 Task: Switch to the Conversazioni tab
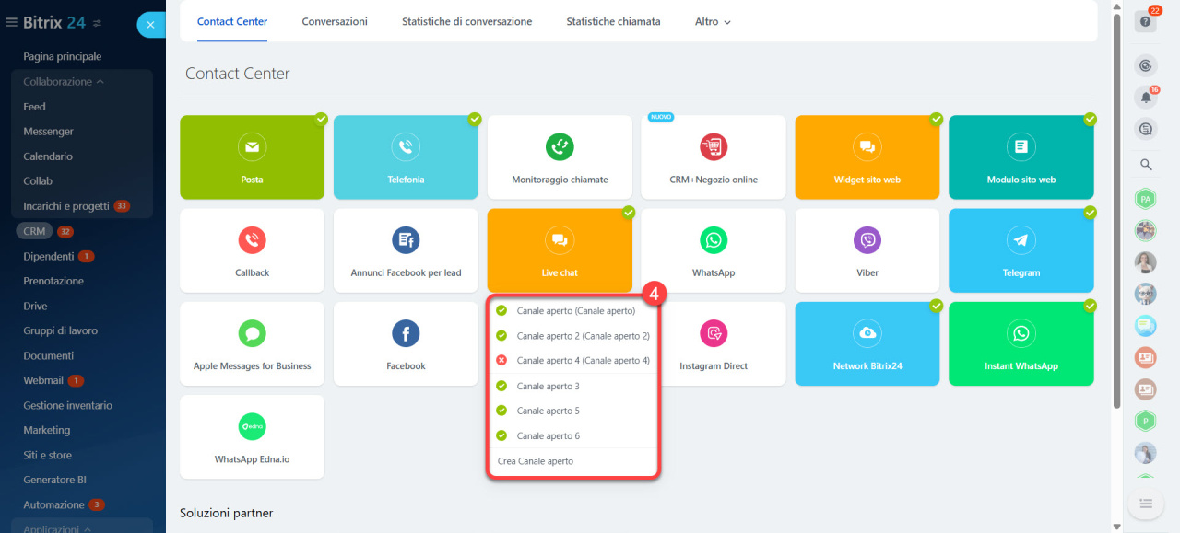(335, 21)
